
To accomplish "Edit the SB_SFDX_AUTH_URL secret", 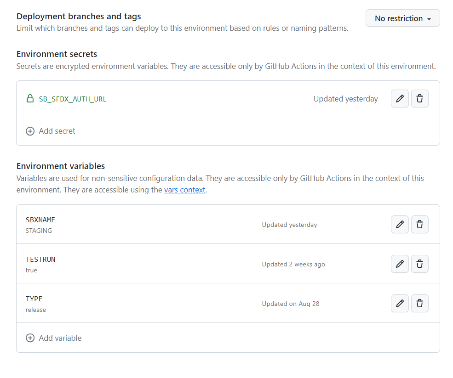I will click(400, 99).
